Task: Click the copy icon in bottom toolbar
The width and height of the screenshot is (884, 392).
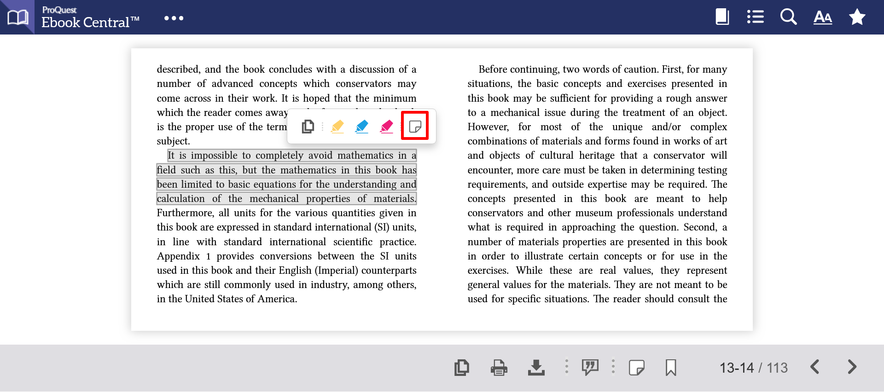Action: [462, 368]
